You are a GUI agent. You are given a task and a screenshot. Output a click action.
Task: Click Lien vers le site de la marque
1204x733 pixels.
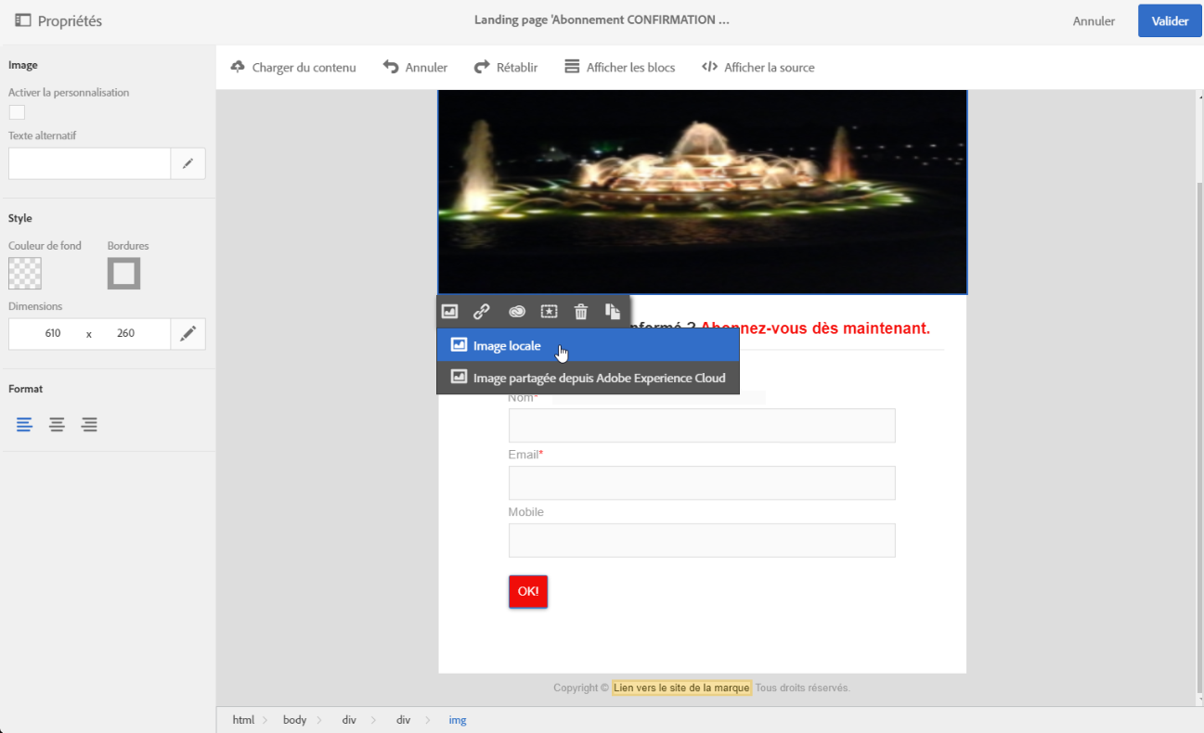pos(681,688)
